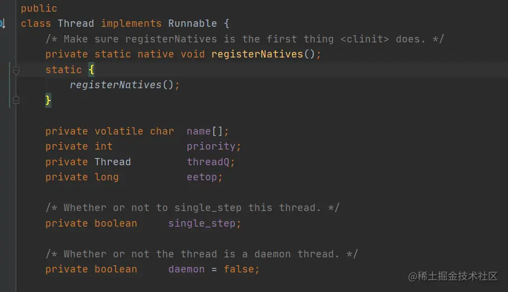Click the Thread class name in the declaration

(x=76, y=23)
